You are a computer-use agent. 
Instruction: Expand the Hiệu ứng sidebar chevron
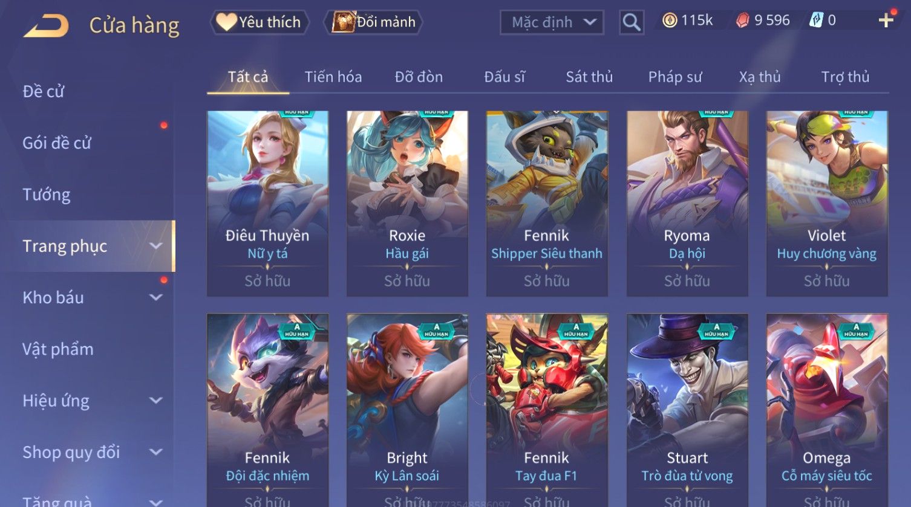[156, 400]
